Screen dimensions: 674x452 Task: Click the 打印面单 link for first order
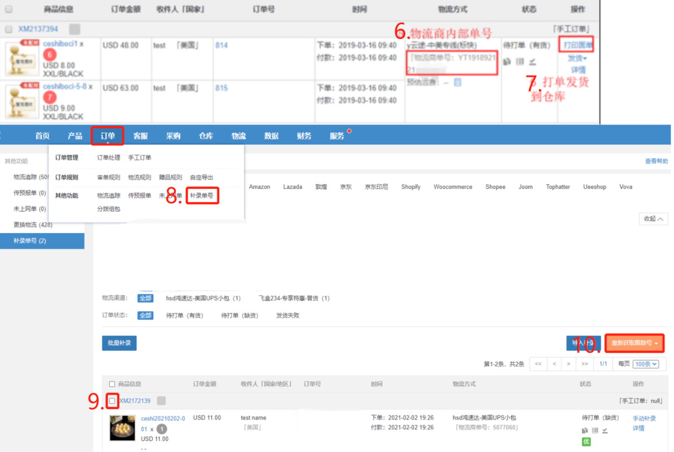(x=577, y=45)
